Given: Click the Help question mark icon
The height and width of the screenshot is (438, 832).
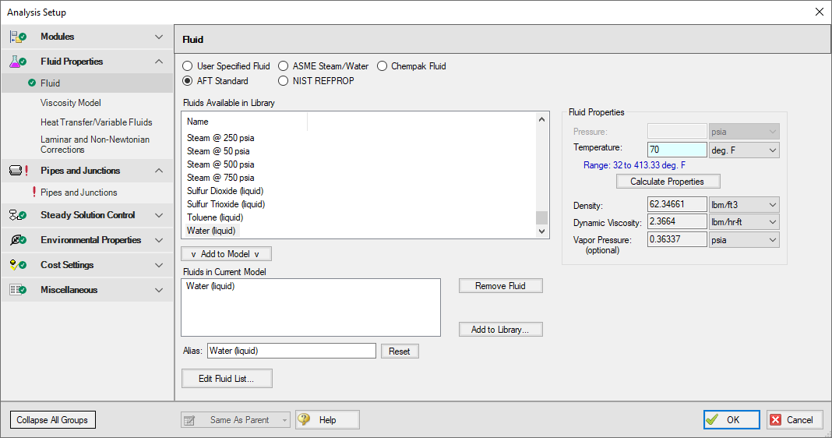Looking at the screenshot, I should (x=305, y=419).
